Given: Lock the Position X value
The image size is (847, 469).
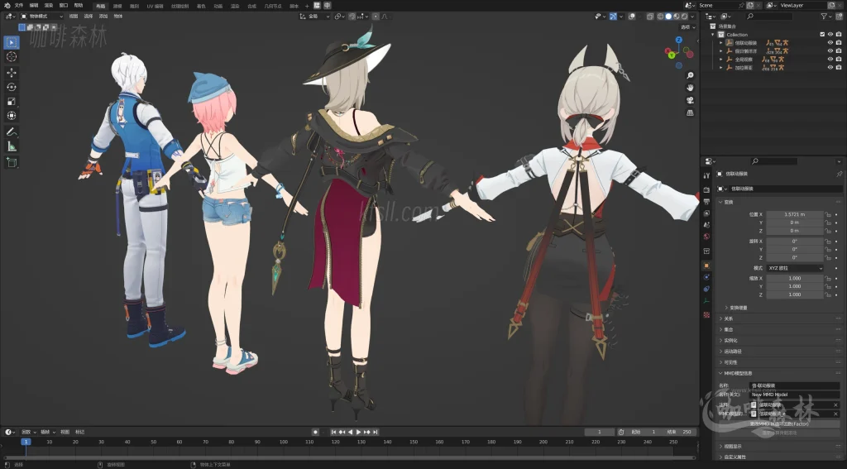Looking at the screenshot, I should click(x=827, y=214).
